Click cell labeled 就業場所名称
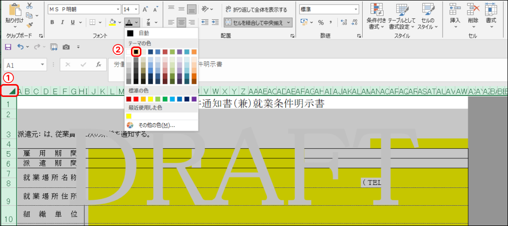Viewport: 508px width, 226px height. pyautogui.click(x=50, y=177)
